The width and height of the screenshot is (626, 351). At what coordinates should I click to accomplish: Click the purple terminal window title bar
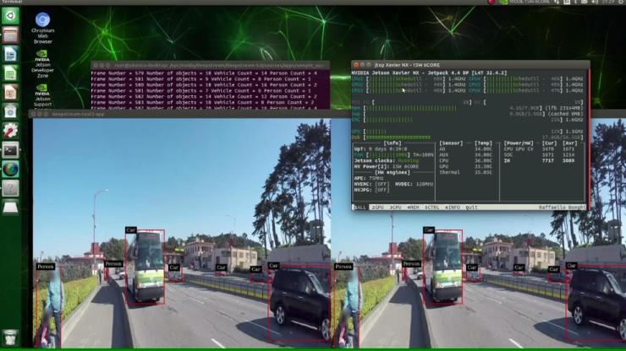click(211, 65)
